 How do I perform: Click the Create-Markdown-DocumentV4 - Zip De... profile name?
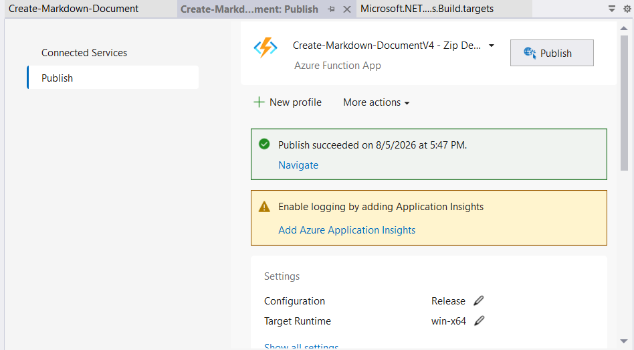(387, 46)
